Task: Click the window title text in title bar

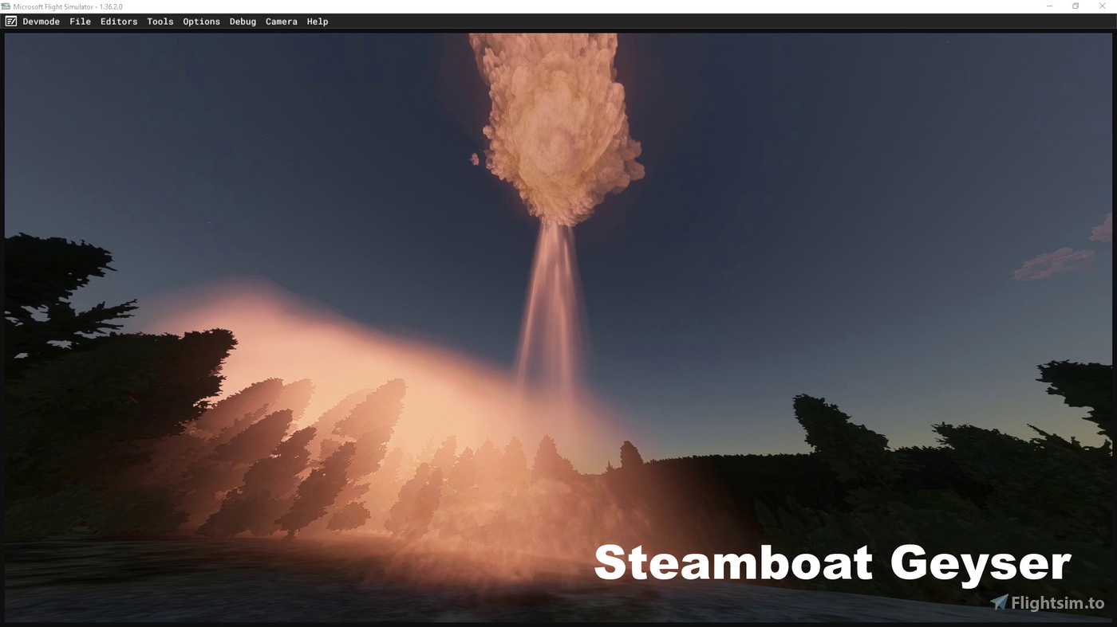Action: tap(68, 6)
